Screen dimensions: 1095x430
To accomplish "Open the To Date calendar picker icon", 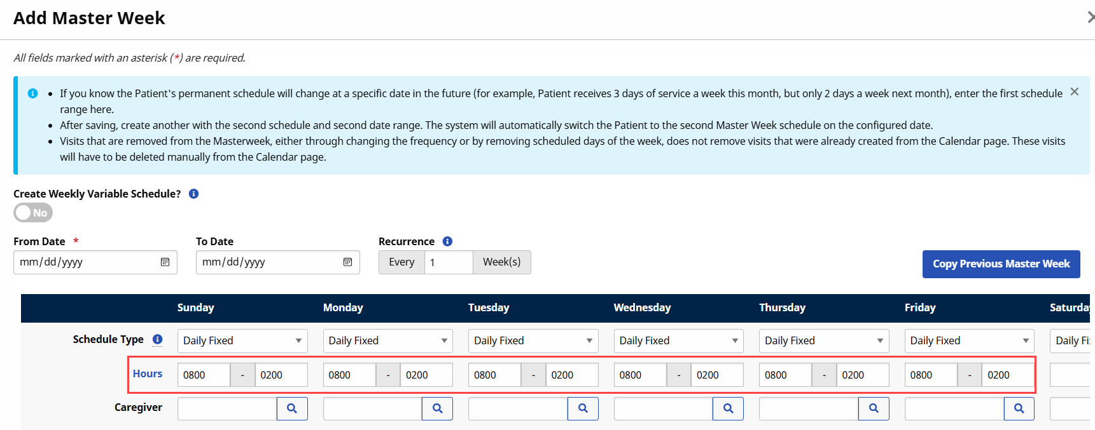I will (347, 262).
